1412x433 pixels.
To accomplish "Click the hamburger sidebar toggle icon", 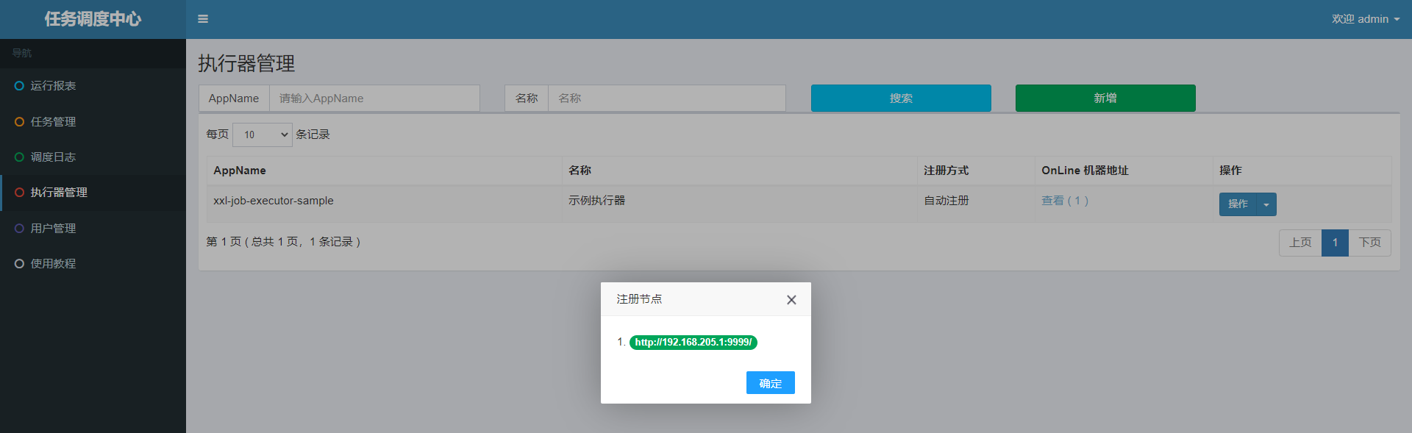I will click(203, 19).
